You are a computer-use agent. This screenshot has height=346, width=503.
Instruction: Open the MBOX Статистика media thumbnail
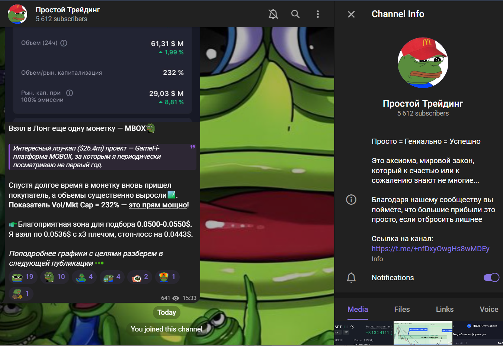pos(478,333)
